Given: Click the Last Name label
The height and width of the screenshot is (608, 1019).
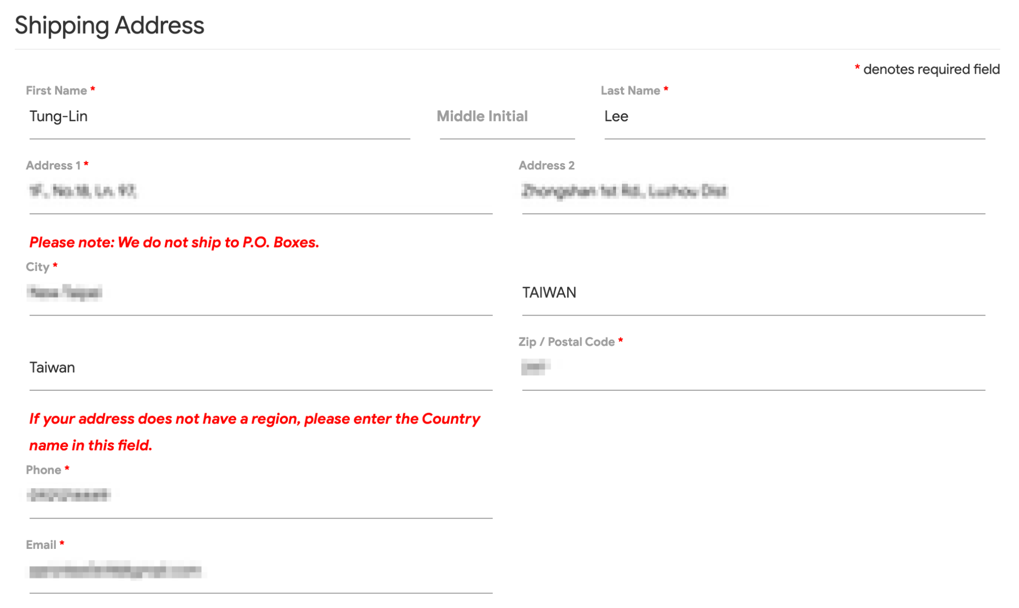Looking at the screenshot, I should tap(630, 91).
